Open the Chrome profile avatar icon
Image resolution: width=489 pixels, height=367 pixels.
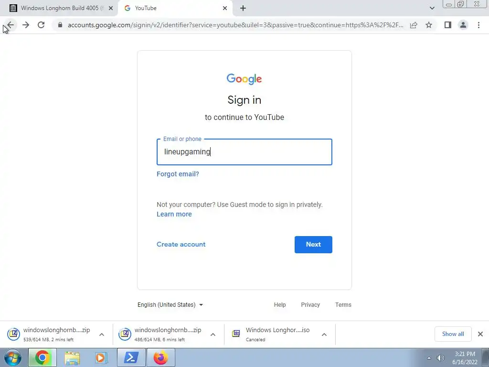(x=463, y=25)
